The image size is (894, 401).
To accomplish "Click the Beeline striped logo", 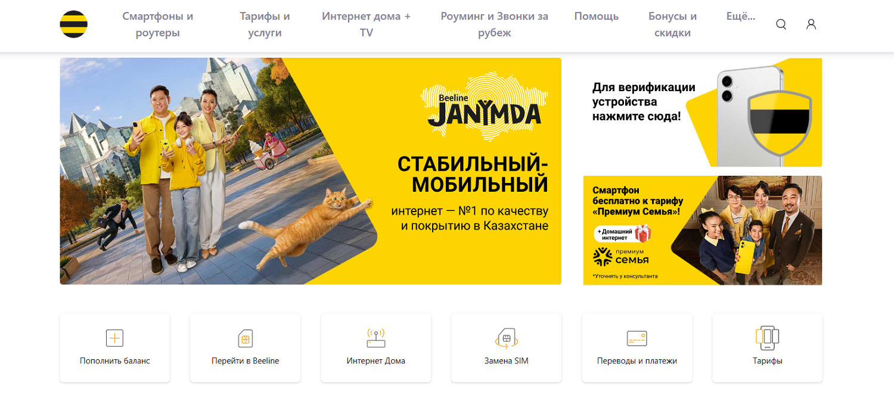I will pyautogui.click(x=74, y=24).
